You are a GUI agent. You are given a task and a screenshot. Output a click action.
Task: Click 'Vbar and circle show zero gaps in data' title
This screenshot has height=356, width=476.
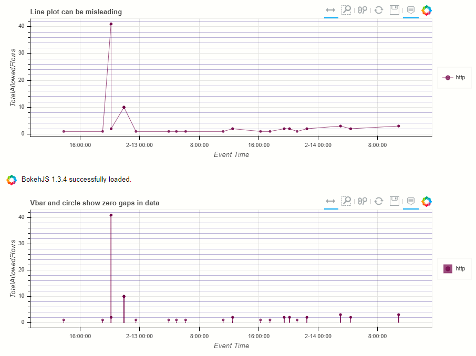pyautogui.click(x=95, y=203)
